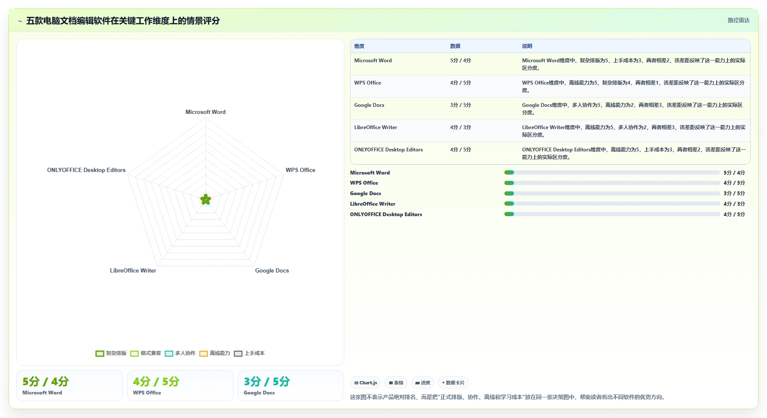The height and width of the screenshot is (418, 767).
Task: Toggle 格式兼容 legend swatch in radar chart
Action: point(134,354)
